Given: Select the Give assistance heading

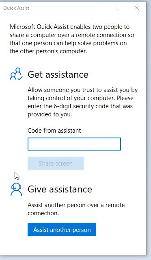Looking at the screenshot, I should (x=60, y=189).
